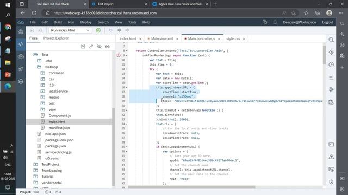Switch to Edit Project browser tab
This screenshot has height=195, width=348.
point(119,4)
